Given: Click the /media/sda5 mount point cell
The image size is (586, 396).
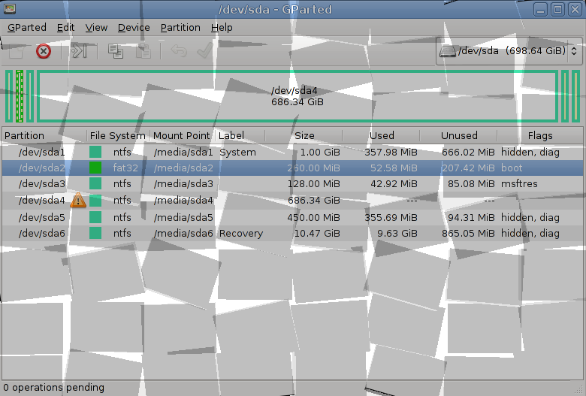Looking at the screenshot, I should (x=183, y=217).
